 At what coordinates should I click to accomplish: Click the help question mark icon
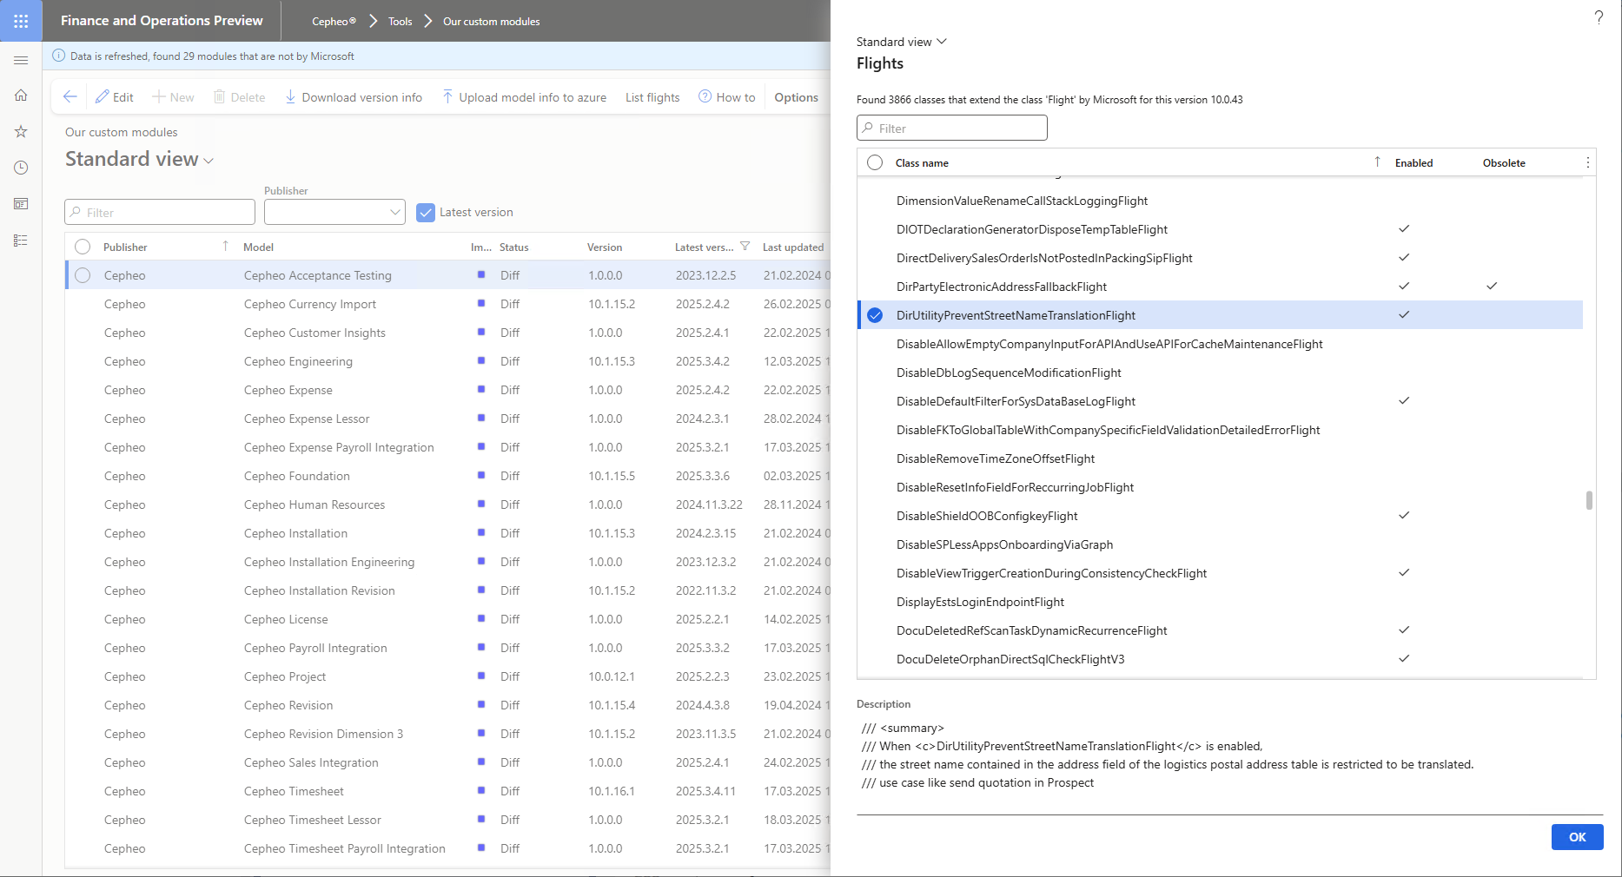click(1598, 17)
